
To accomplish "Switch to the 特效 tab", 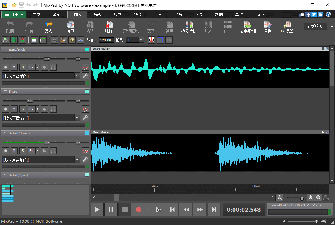I will pyautogui.click(x=138, y=14).
